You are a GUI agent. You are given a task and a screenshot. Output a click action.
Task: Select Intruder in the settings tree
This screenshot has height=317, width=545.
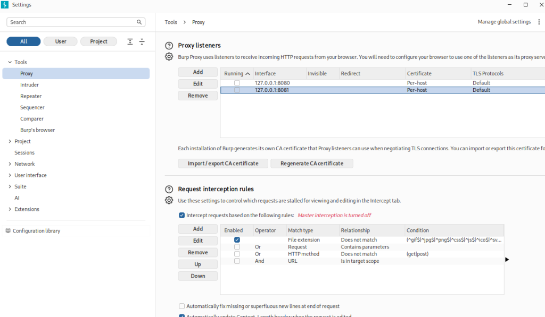click(30, 84)
